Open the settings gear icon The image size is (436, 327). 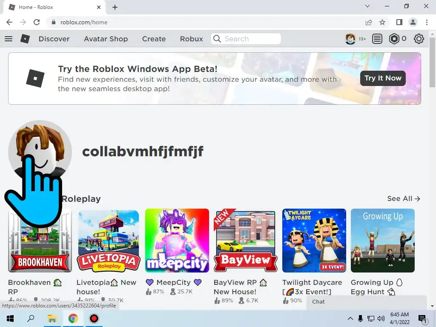point(419,39)
